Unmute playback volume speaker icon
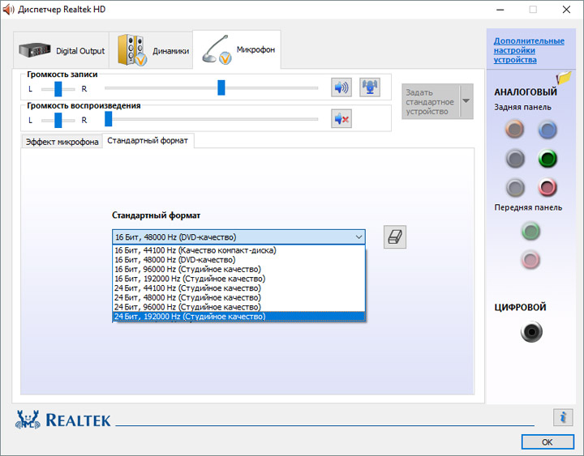 [341, 119]
